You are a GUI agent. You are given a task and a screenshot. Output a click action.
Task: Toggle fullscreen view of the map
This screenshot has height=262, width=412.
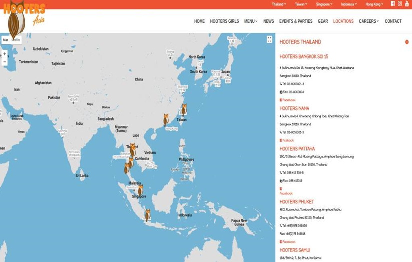tap(269, 39)
